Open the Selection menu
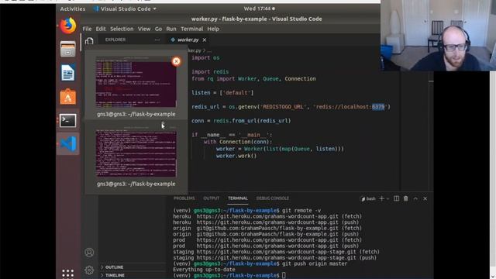Image resolution: width=496 pixels, height=279 pixels. pos(122,29)
